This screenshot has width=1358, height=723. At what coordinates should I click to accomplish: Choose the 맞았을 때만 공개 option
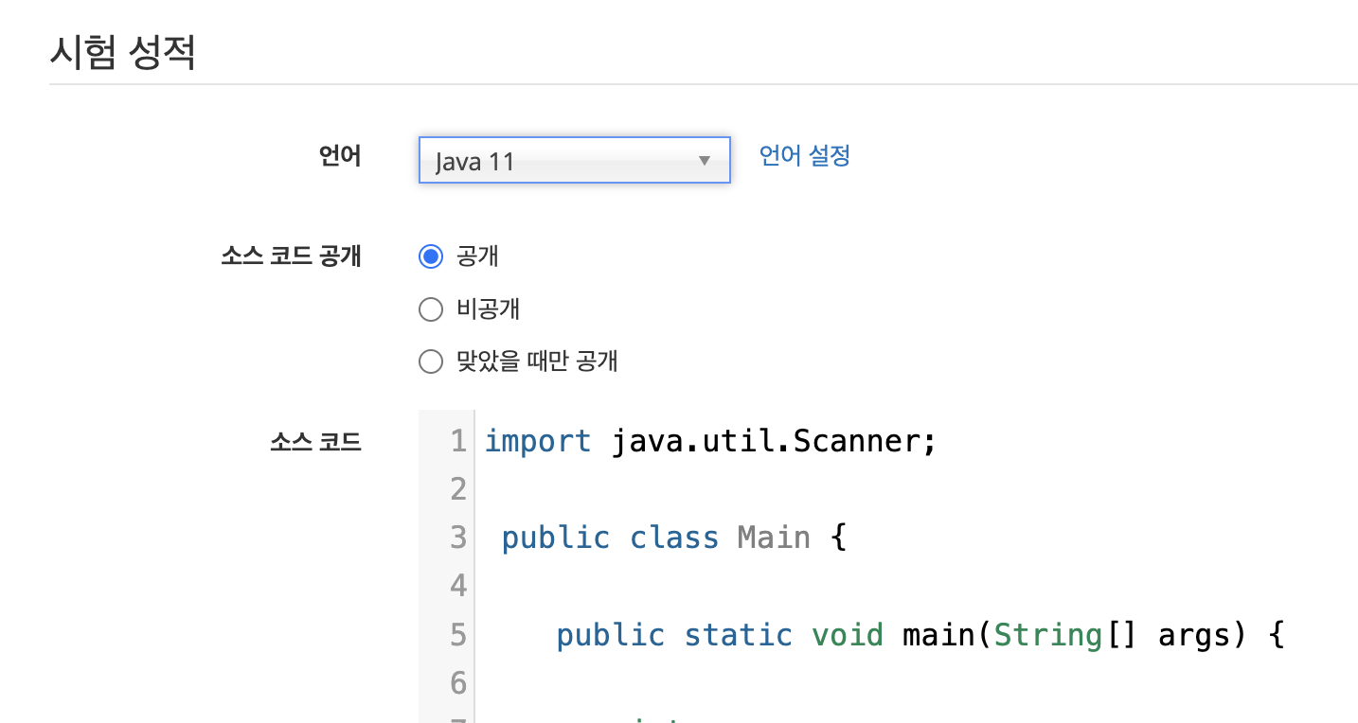[431, 361]
